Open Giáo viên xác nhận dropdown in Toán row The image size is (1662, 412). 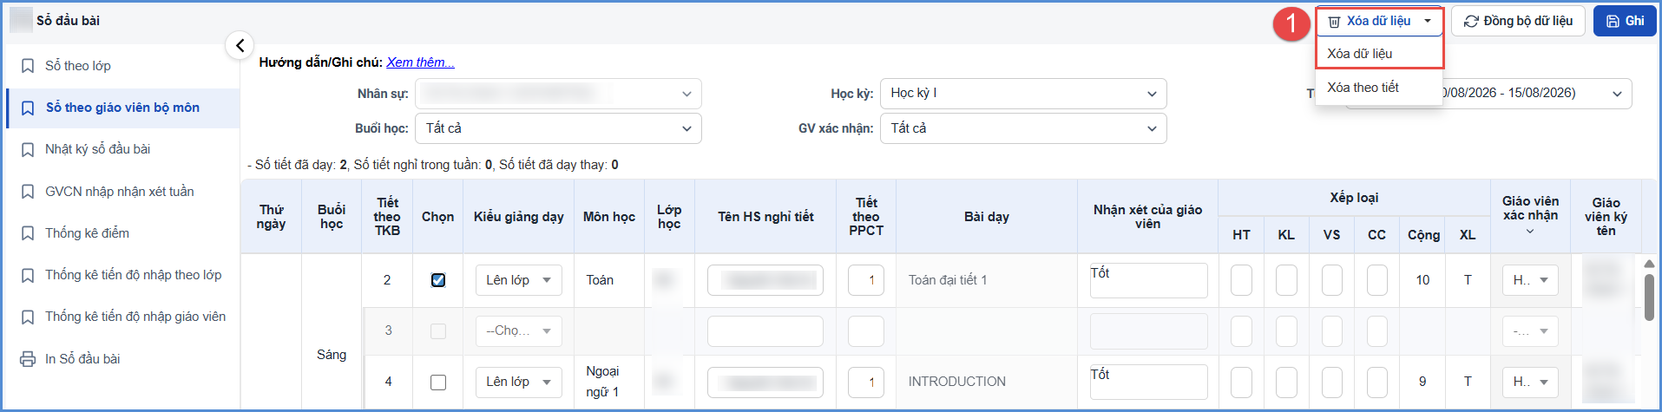click(x=1530, y=280)
